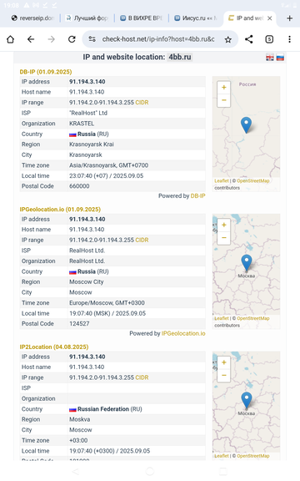Tap the Android recent apps button
Viewport: 300px width, 481px height.
click(x=223, y=471)
